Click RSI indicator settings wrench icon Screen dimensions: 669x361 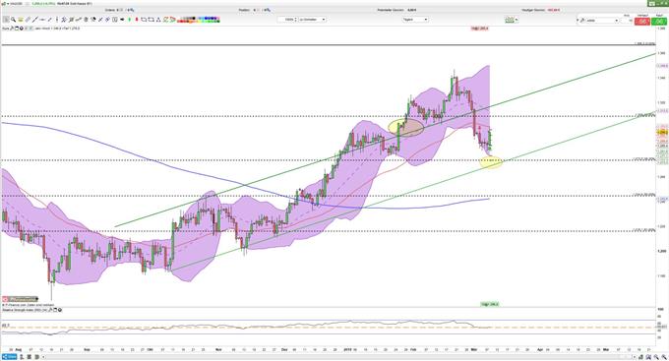[x=50, y=310]
